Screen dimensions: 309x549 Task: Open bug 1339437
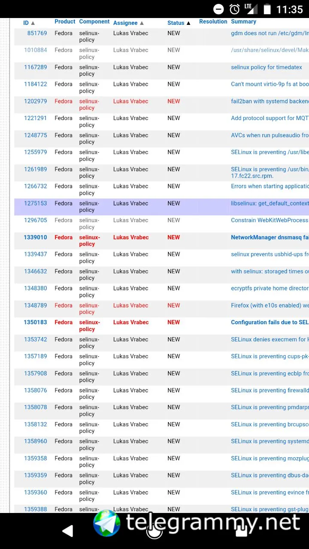click(36, 254)
